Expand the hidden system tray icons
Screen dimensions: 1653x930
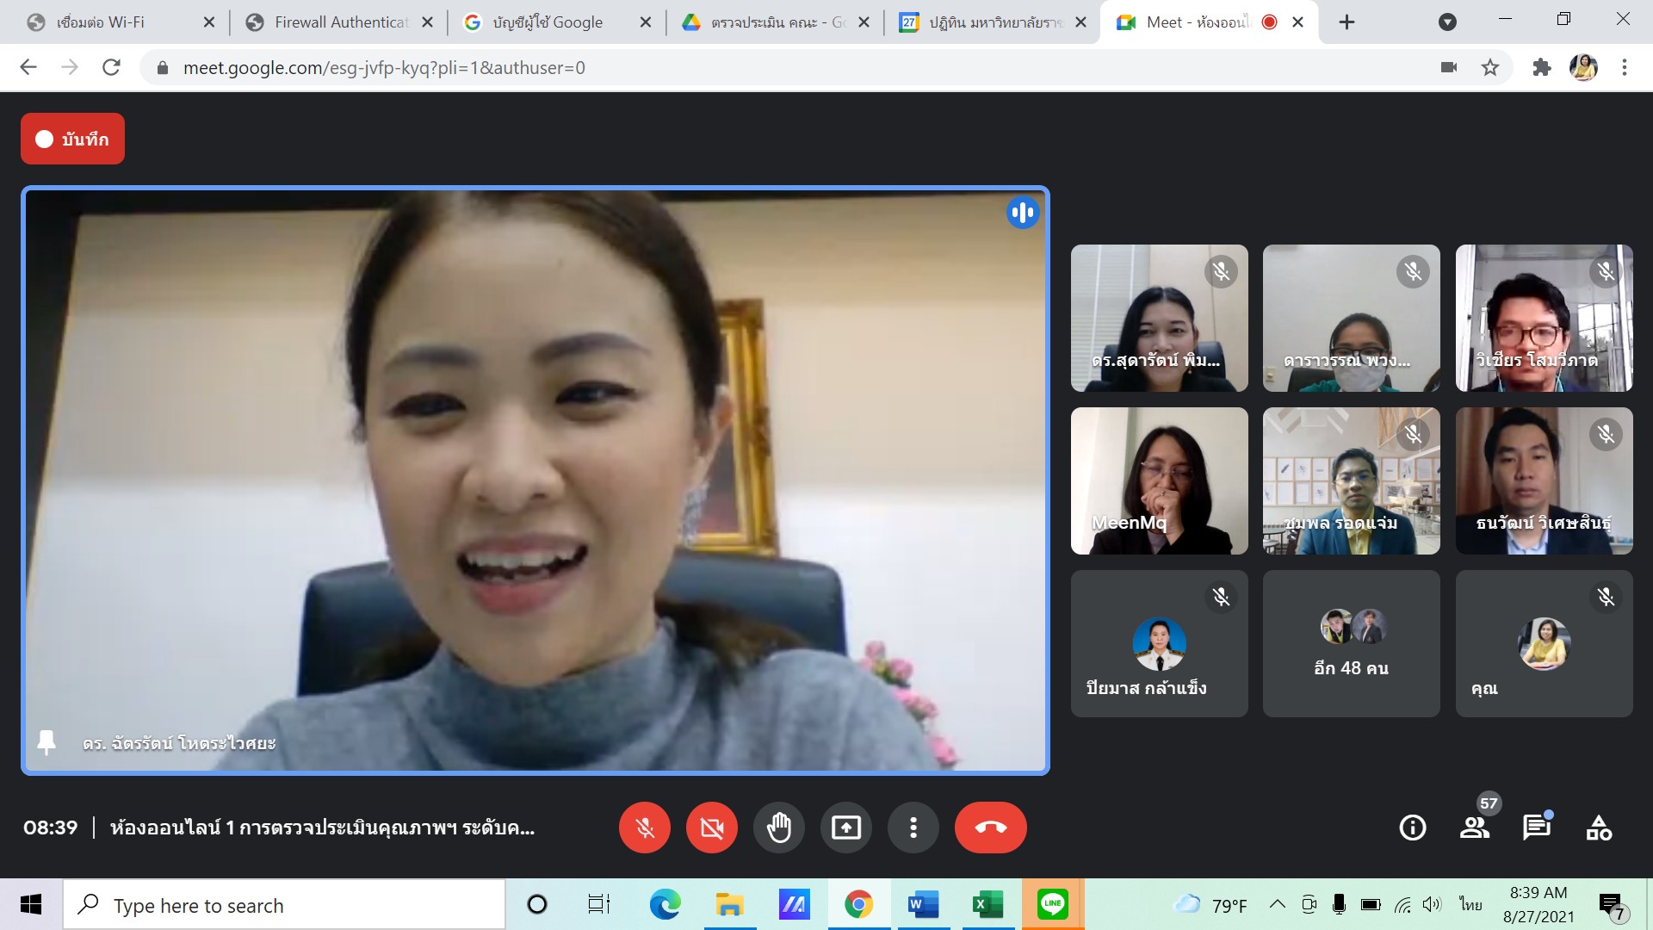tap(1278, 904)
